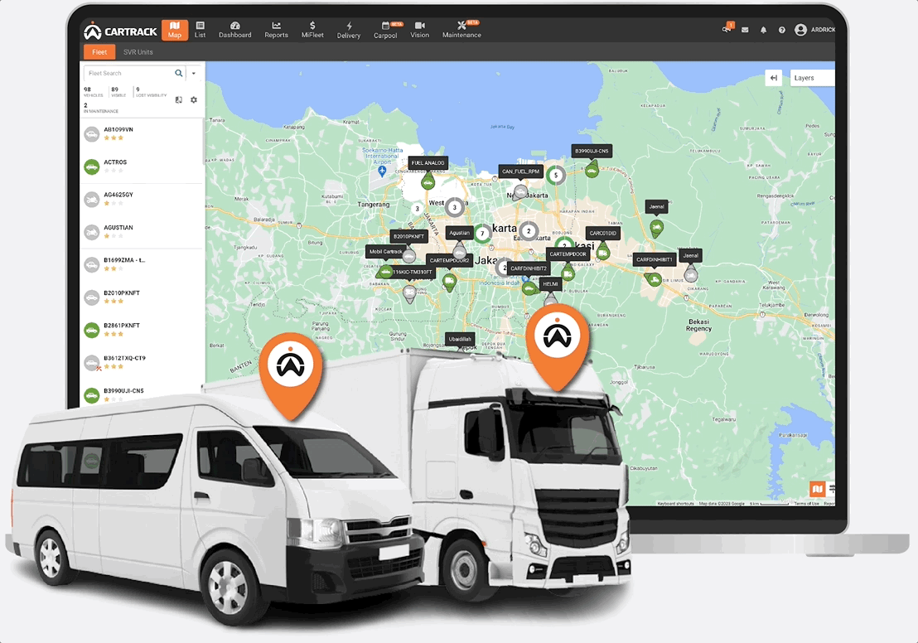The height and width of the screenshot is (643, 918).
Task: Click the Agustian map marker
Action: [x=460, y=252]
